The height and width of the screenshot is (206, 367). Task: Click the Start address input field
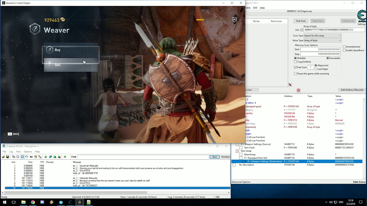tap(320, 49)
